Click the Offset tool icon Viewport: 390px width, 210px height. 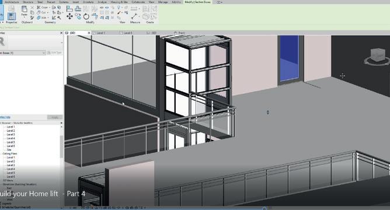click(x=78, y=9)
